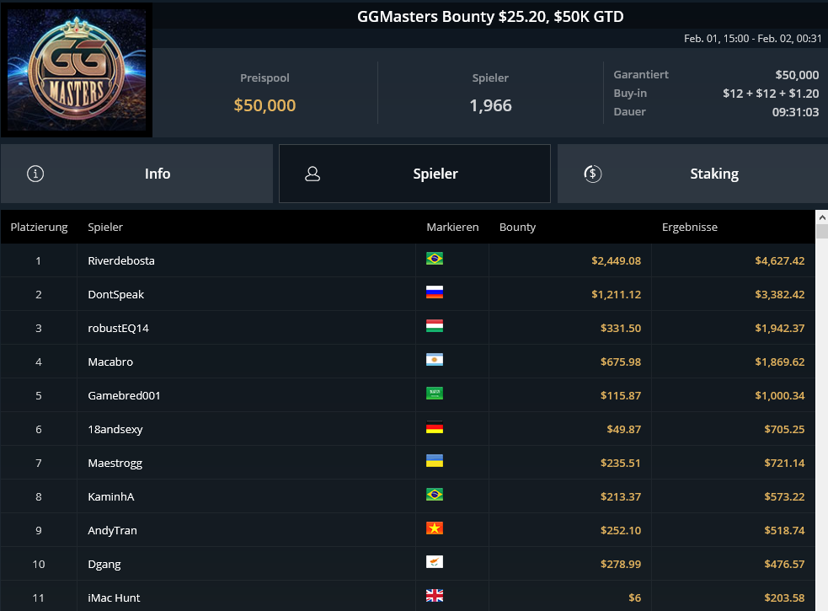Click the info circle icon

(35, 174)
